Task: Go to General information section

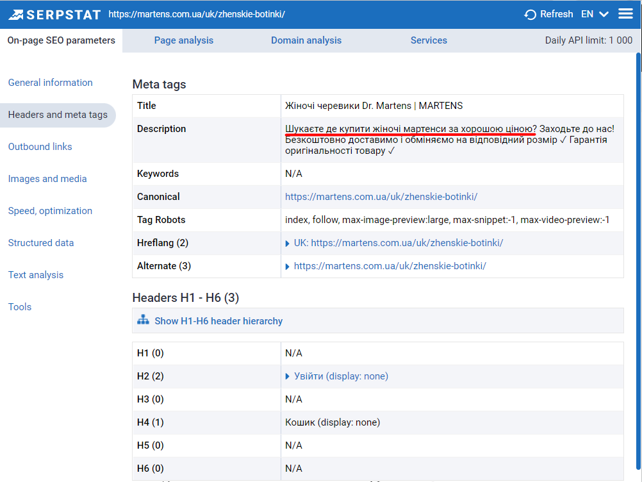Action: pyautogui.click(x=50, y=83)
